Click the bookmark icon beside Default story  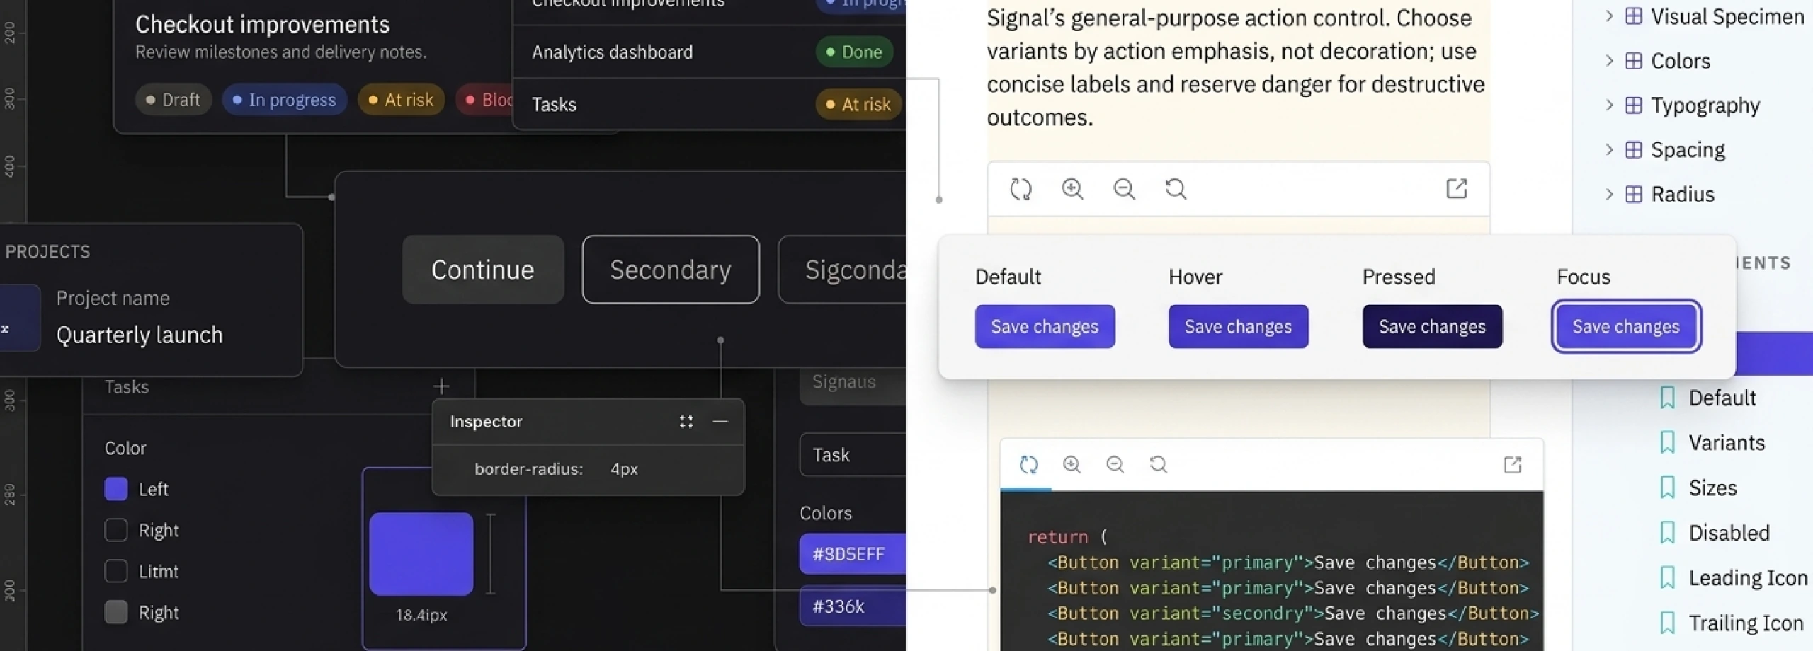1668,398
